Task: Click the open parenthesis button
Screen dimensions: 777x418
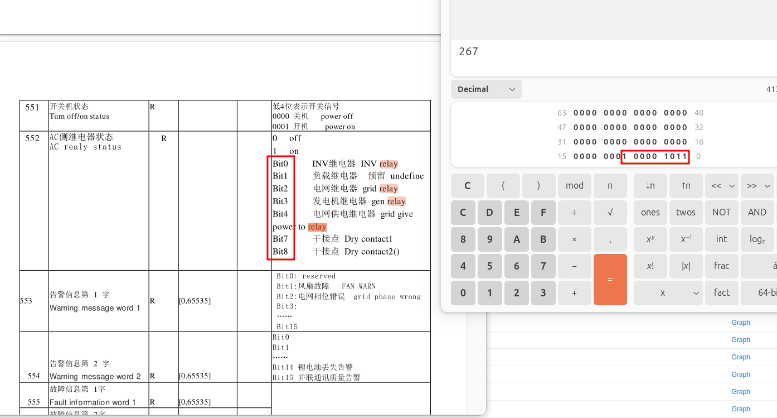Action: click(503, 186)
